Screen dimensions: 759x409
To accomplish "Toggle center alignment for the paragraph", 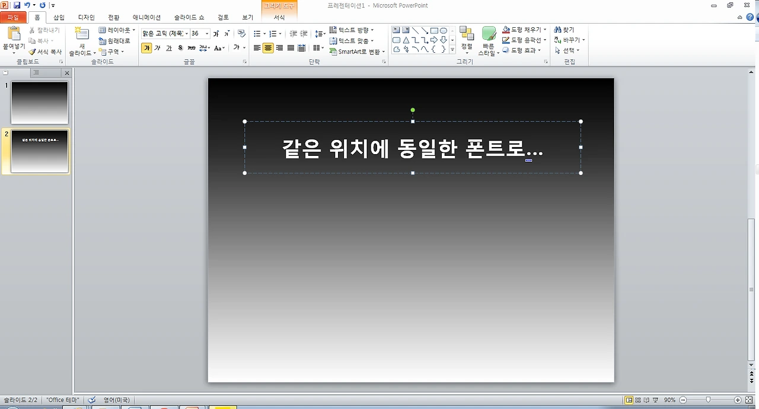I will (x=267, y=48).
